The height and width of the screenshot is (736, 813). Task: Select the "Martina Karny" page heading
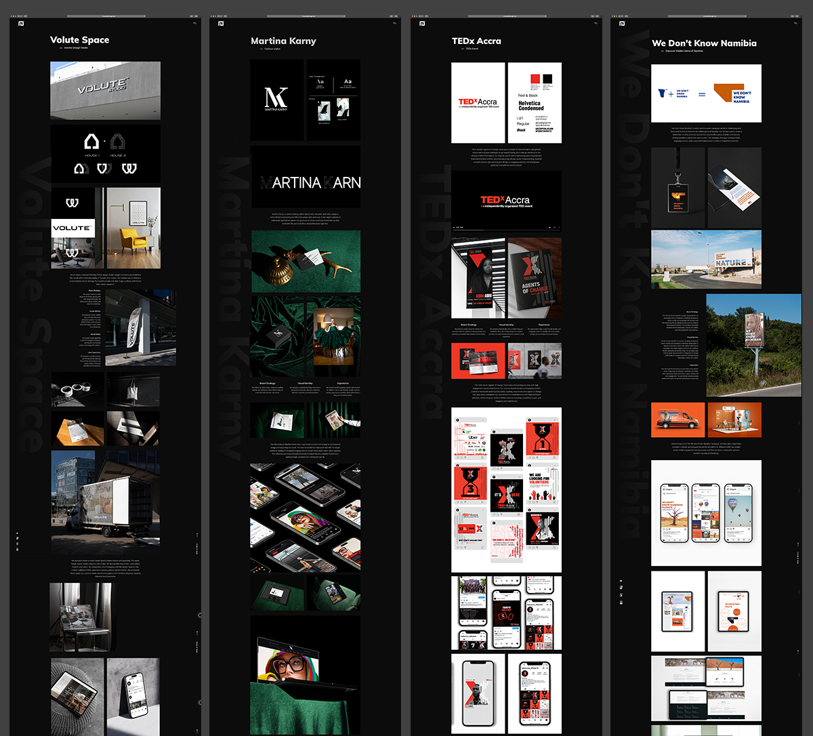pos(283,41)
